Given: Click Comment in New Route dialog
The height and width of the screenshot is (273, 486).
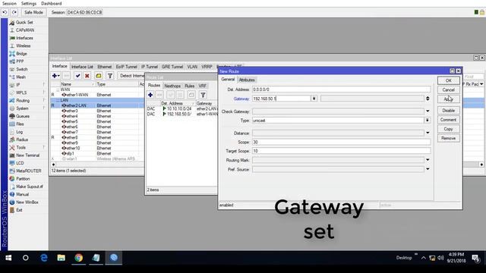Looking at the screenshot, I should 448,120.
